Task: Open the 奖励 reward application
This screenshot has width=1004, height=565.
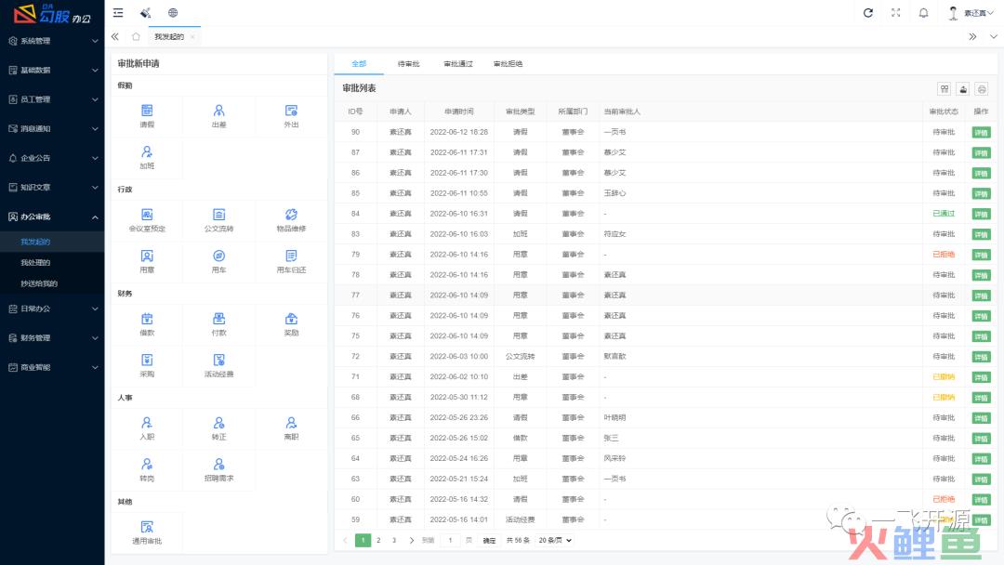Action: pyautogui.click(x=291, y=324)
